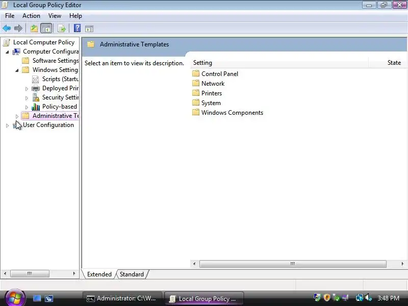Collapse the Windows Settings node
Image resolution: width=408 pixels, height=306 pixels.
(x=17, y=70)
